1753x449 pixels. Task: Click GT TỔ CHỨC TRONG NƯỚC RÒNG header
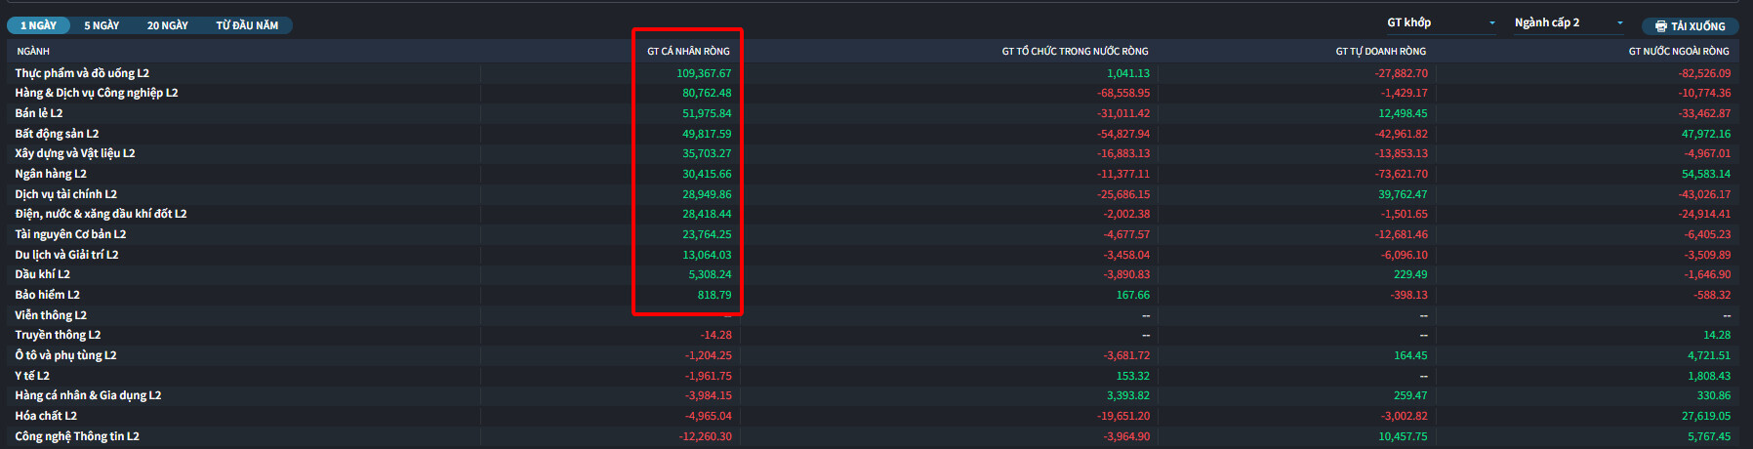pos(1075,51)
